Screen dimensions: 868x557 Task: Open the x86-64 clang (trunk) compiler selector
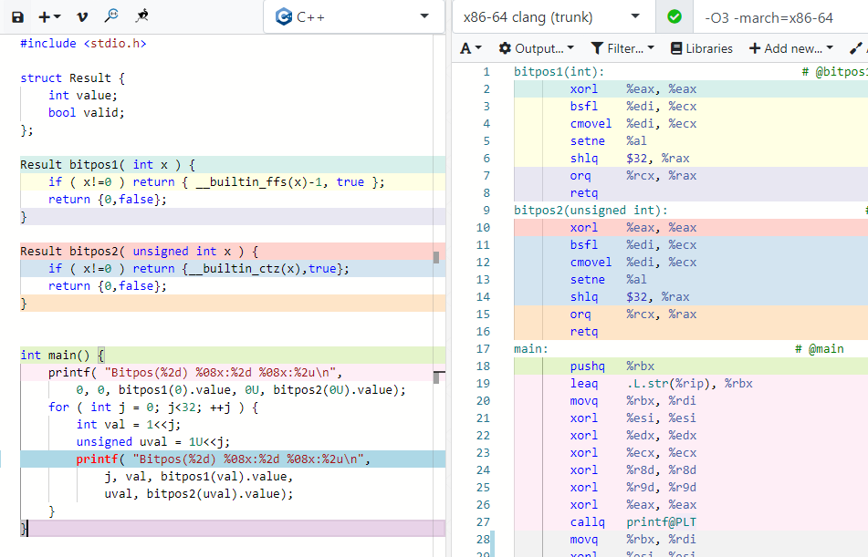click(552, 17)
